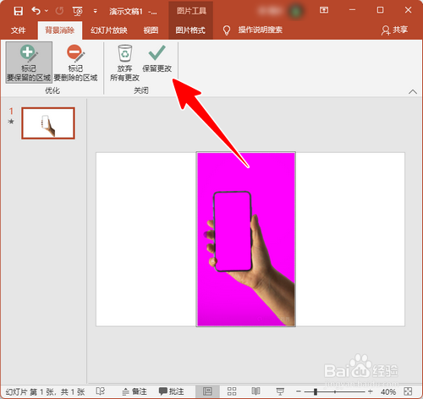This screenshot has height=399, width=423.
Task: Click the lightbulb tell-me icon
Action: pos(227,30)
